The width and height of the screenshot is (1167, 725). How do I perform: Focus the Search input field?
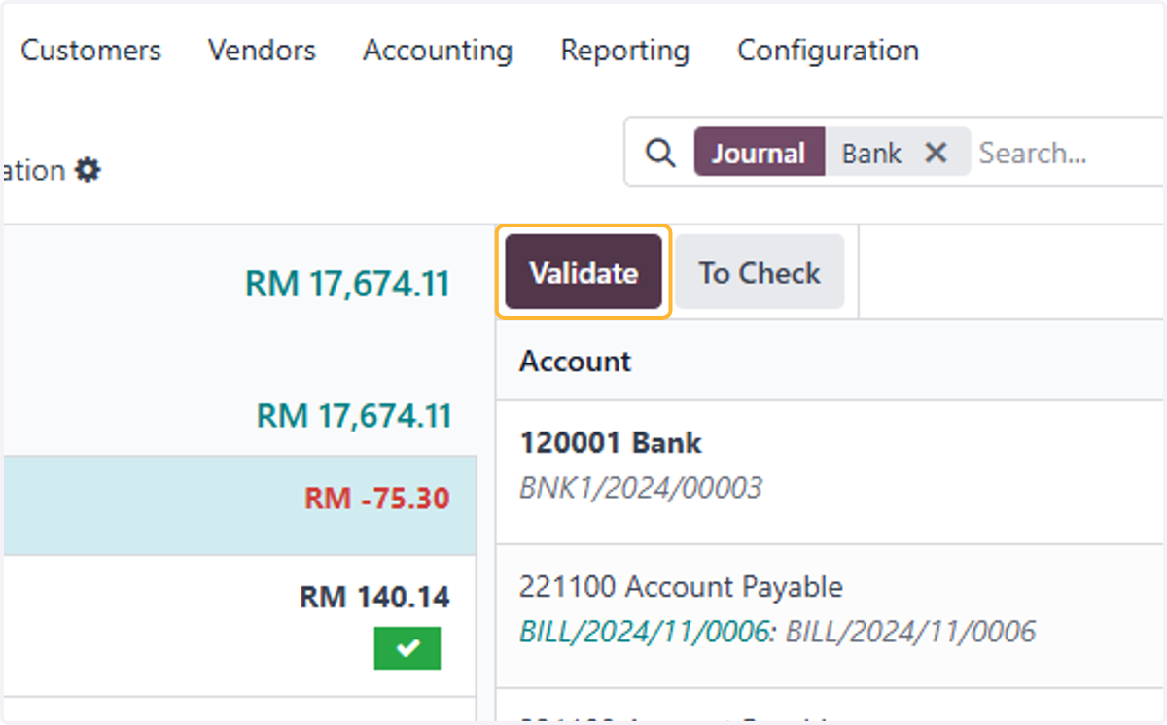[x=1070, y=153]
